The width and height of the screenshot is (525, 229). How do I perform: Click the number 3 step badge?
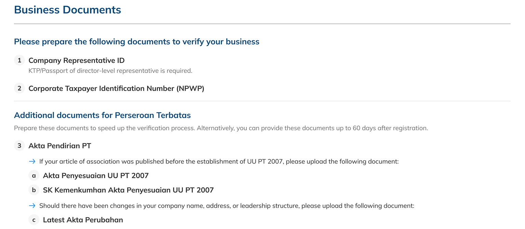19,146
